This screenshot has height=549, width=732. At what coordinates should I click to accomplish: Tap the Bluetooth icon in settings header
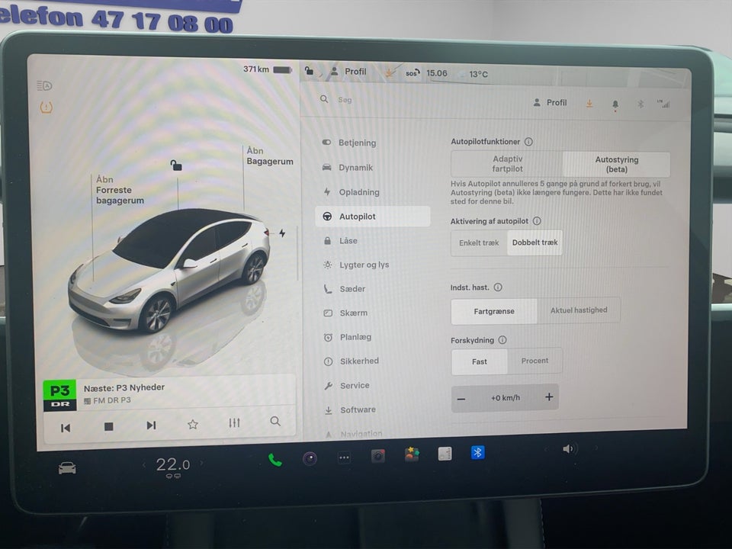click(640, 104)
